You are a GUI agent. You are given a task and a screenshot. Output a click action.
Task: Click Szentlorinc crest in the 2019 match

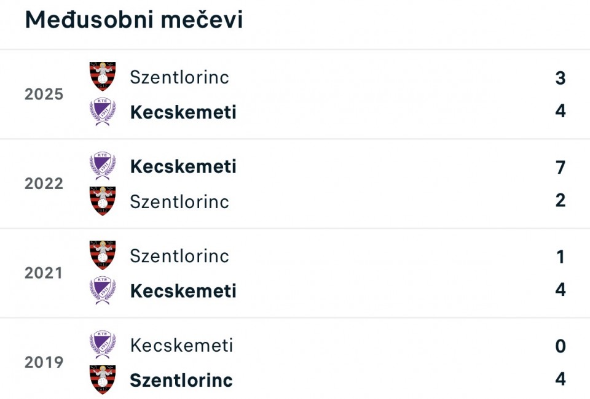point(102,380)
